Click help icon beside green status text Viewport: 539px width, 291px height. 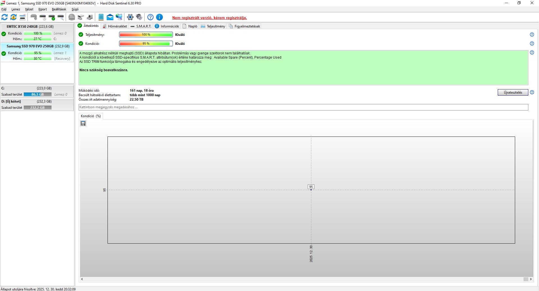(x=532, y=52)
